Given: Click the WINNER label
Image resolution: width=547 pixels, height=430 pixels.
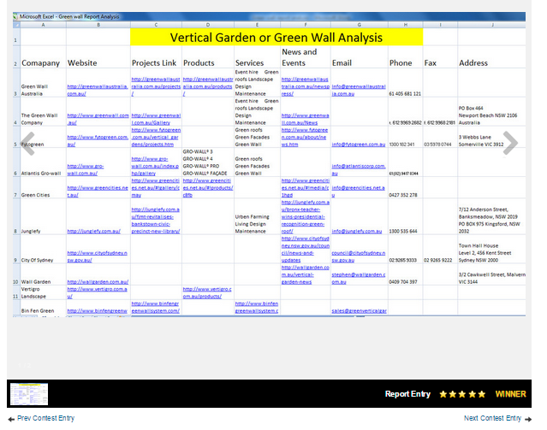Looking at the screenshot, I should [510, 394].
